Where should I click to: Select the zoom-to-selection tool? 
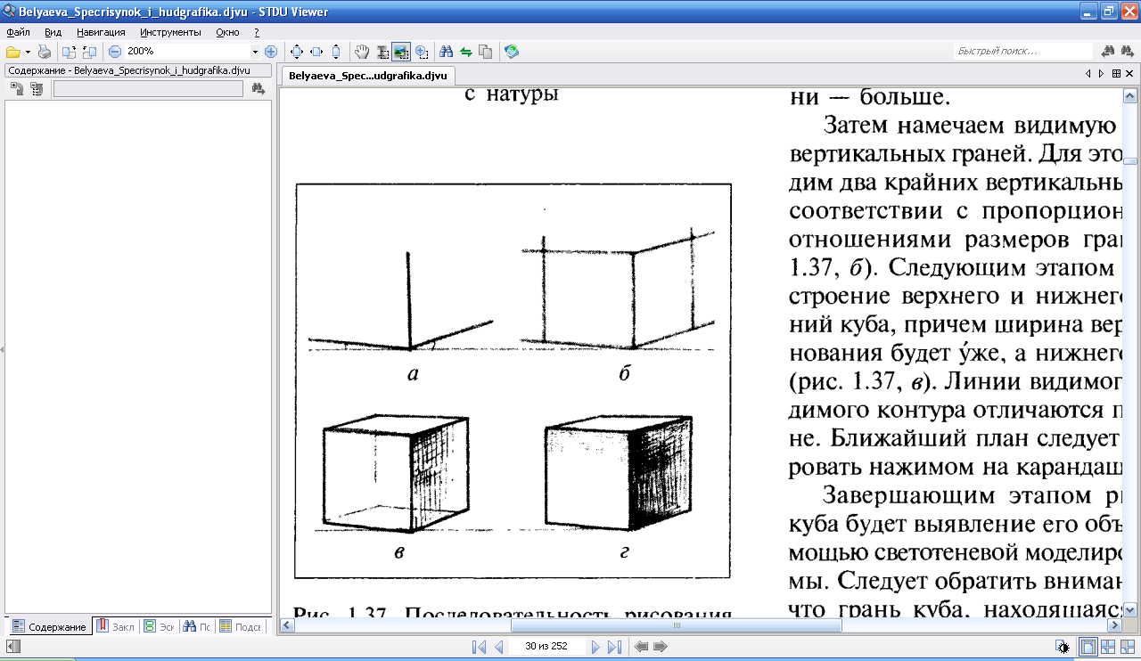(422, 52)
